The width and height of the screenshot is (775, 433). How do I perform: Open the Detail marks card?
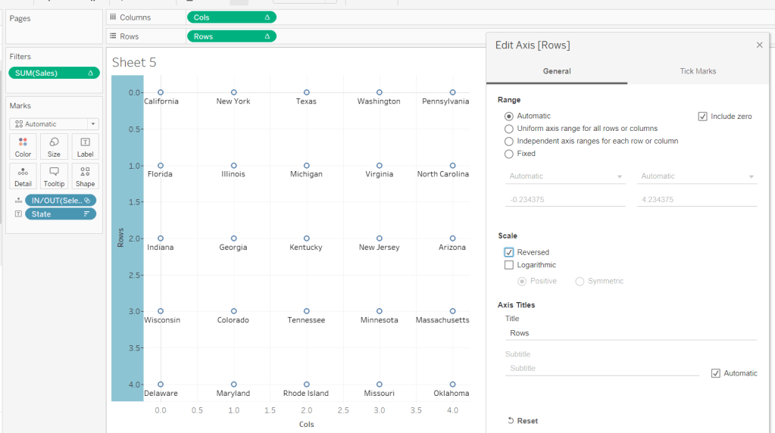(23, 176)
